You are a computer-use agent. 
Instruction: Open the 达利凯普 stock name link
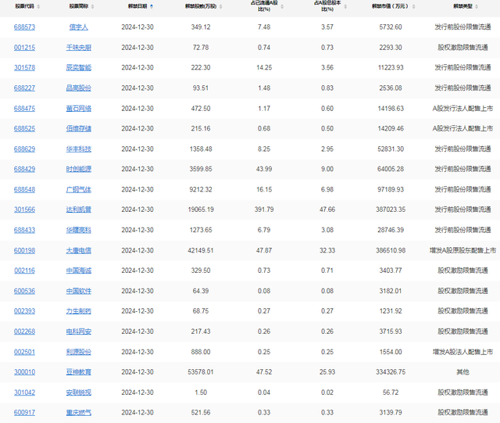pyautogui.click(x=79, y=210)
